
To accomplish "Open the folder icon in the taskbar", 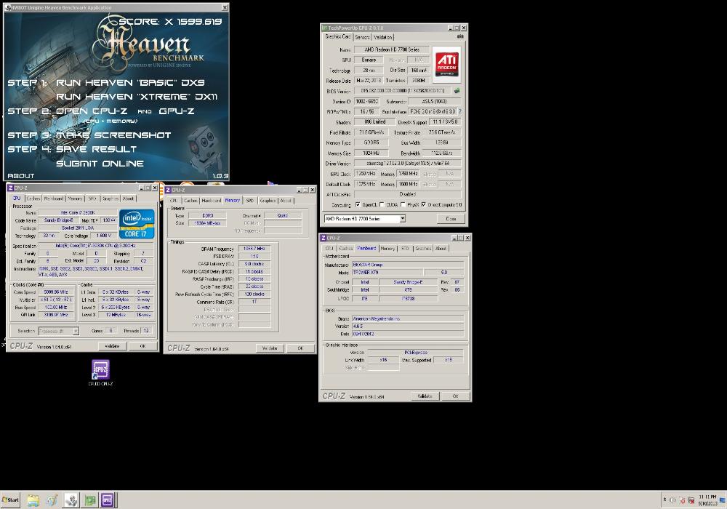I will (33, 500).
